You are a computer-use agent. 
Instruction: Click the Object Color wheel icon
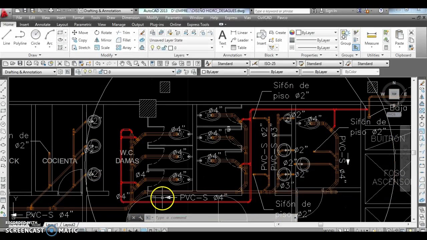click(x=292, y=33)
